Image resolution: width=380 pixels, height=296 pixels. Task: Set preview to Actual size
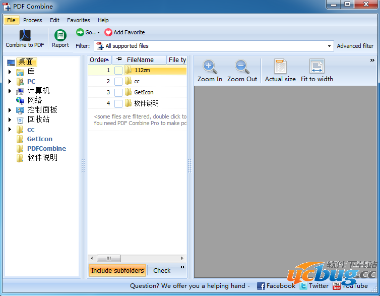click(280, 67)
